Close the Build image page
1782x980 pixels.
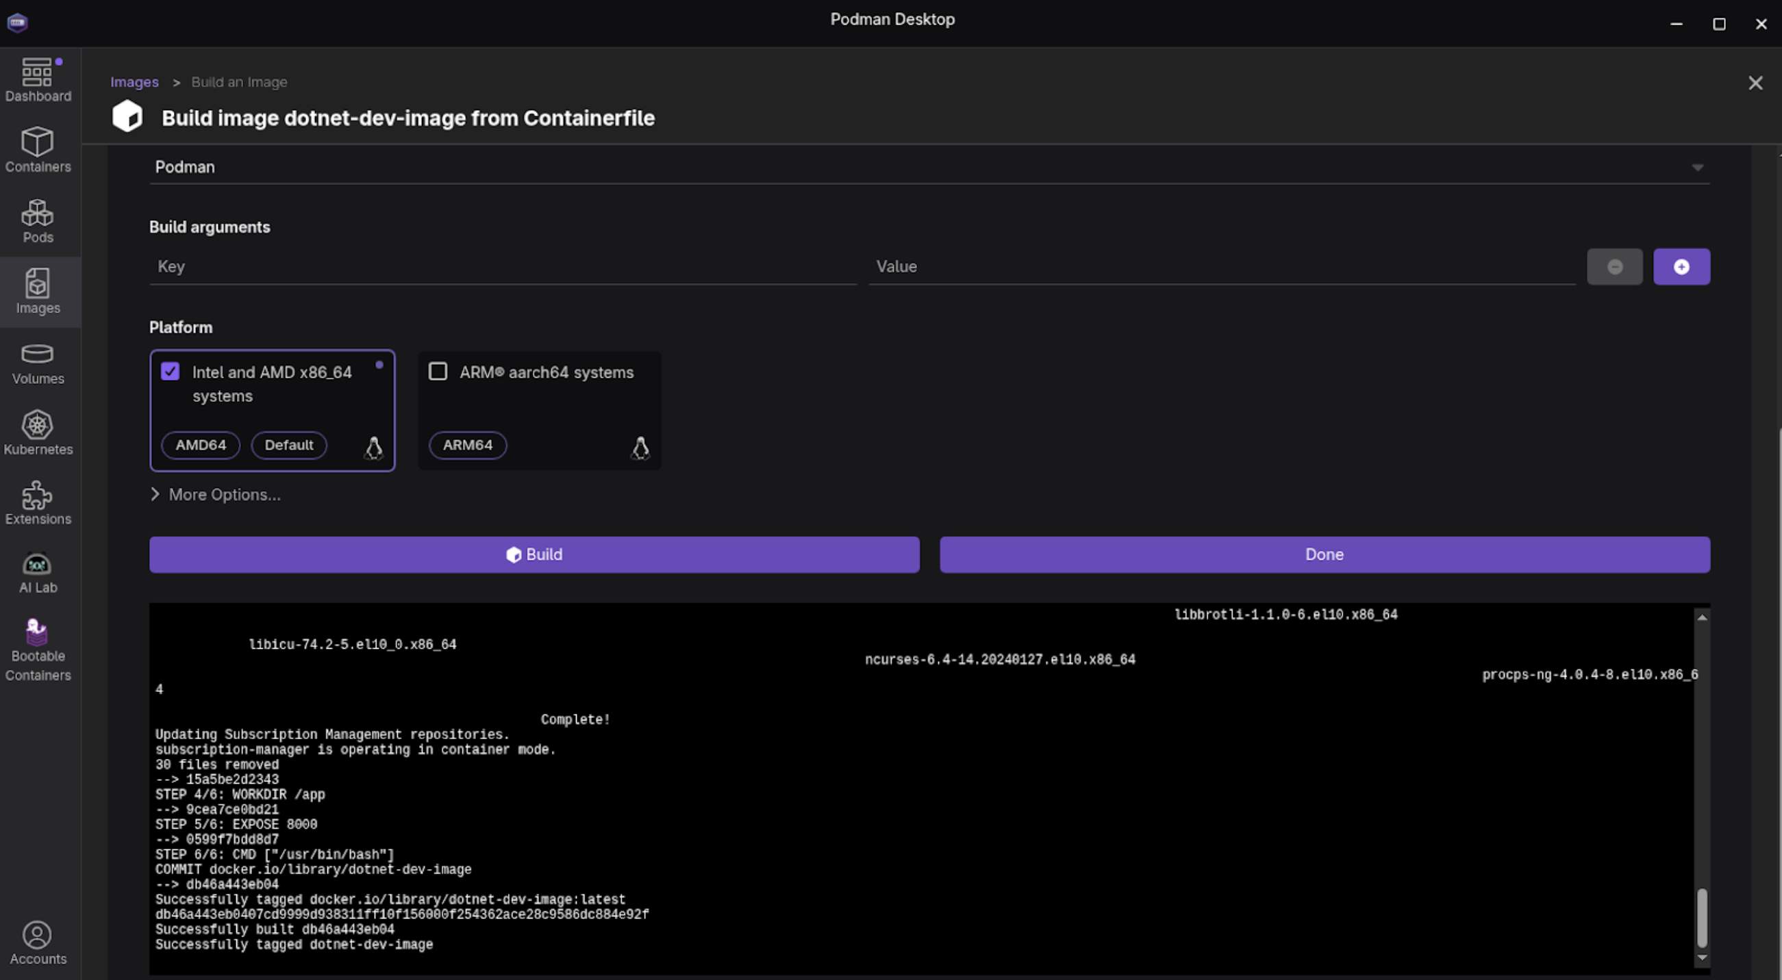(1755, 83)
